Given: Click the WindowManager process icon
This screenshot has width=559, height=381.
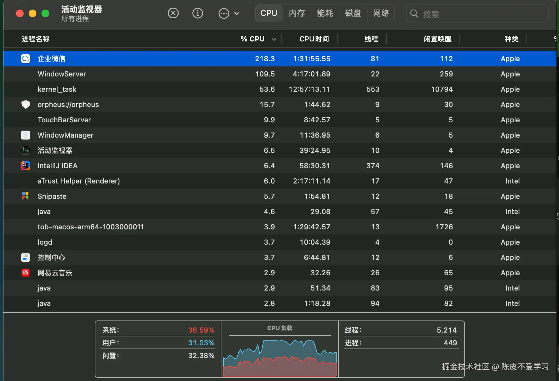Looking at the screenshot, I should 25,135.
